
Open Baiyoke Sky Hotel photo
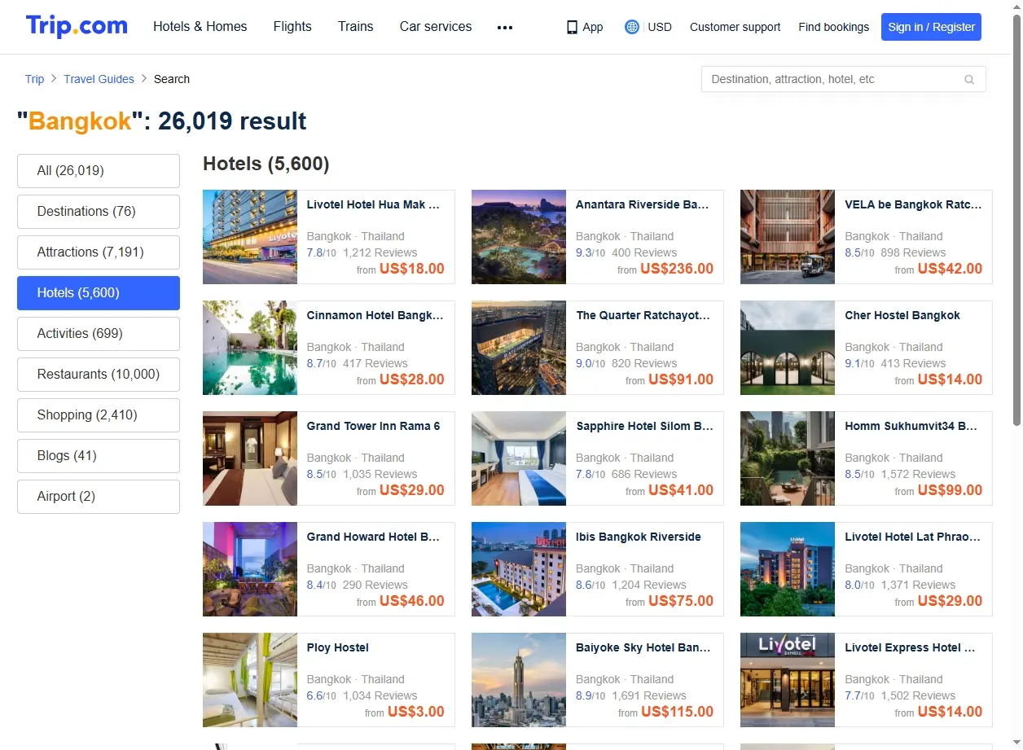(519, 680)
